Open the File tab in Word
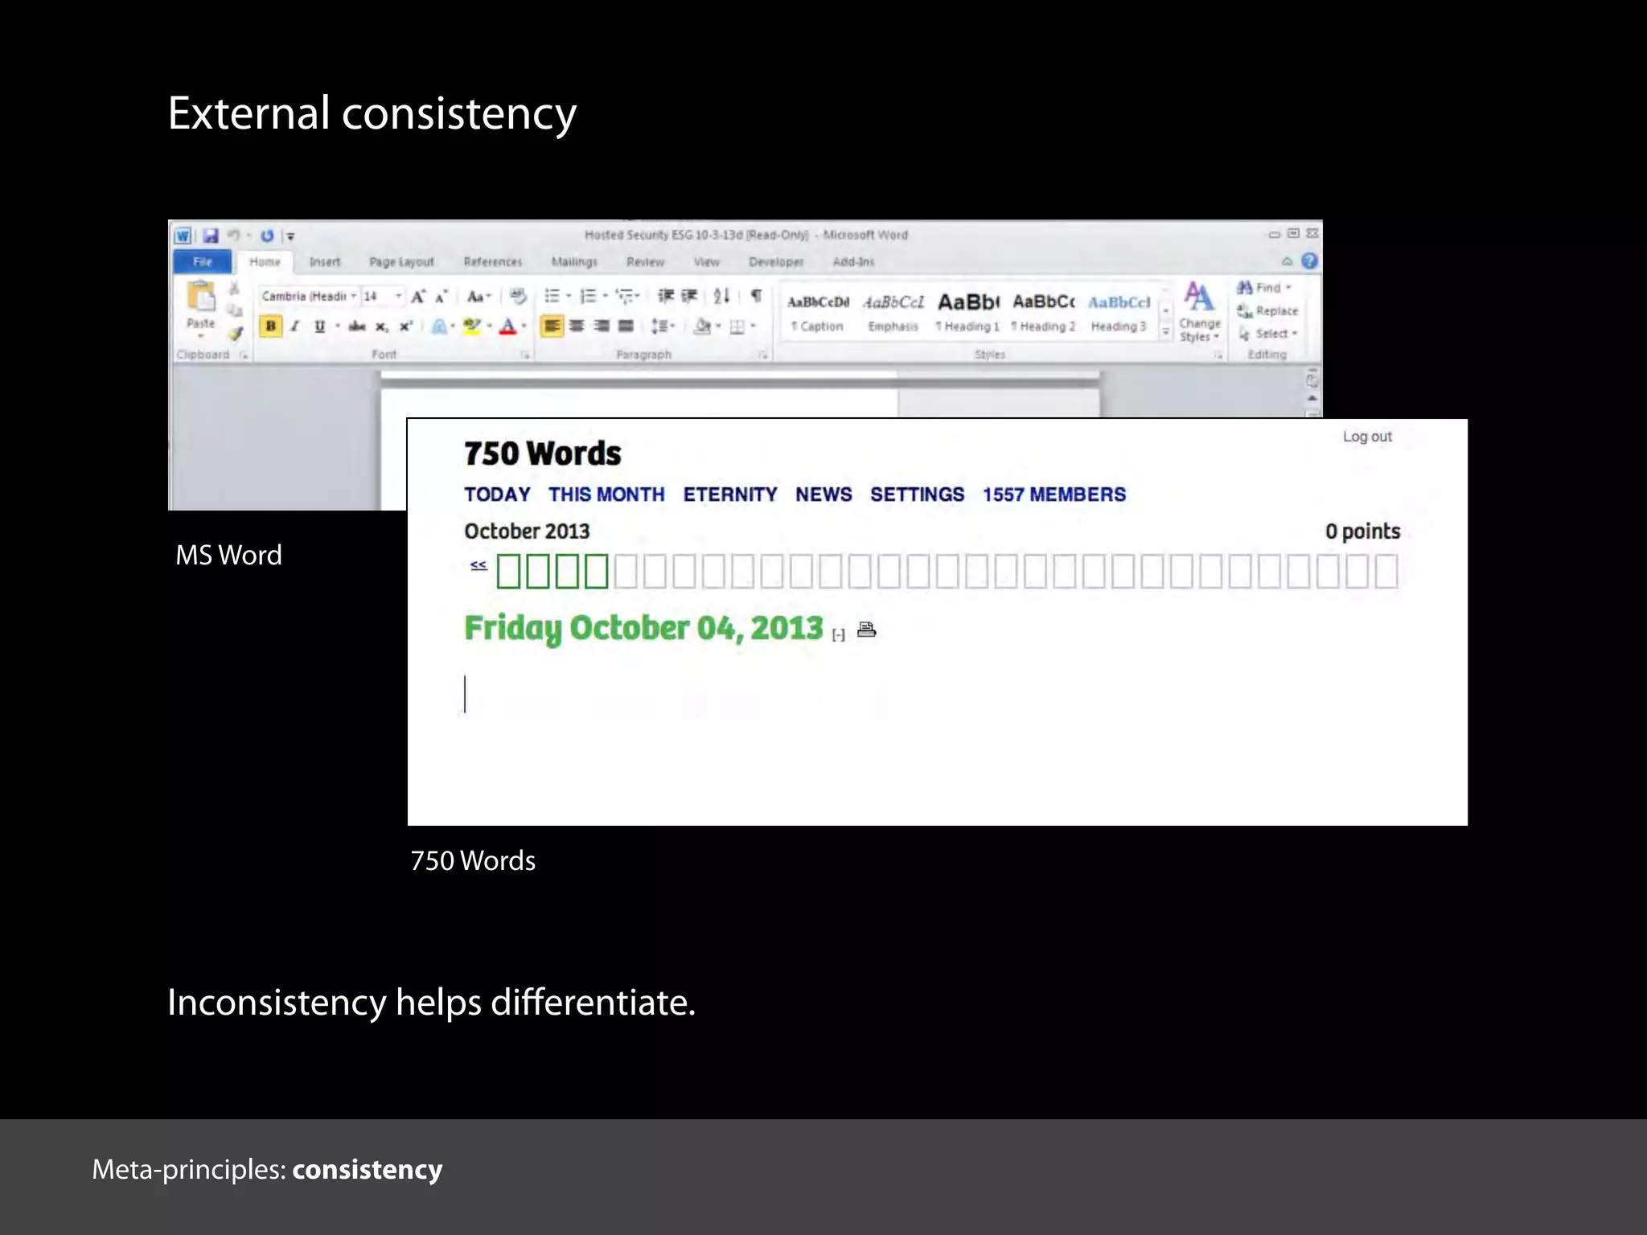Image resolution: width=1647 pixels, height=1235 pixels. click(x=203, y=261)
